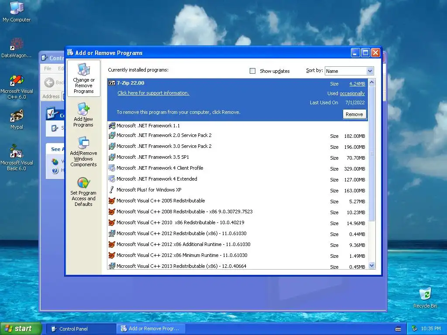Minimize the Add or Remove Programs window
Viewport: 447px width, 335px height.
(355, 53)
